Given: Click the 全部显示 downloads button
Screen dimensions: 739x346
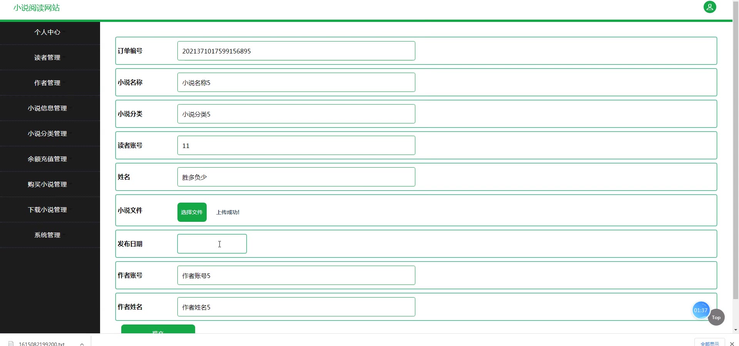Looking at the screenshot, I should [x=709, y=343].
